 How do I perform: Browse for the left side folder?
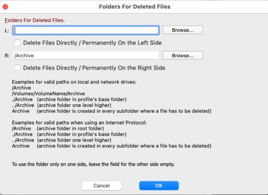(x=182, y=30)
